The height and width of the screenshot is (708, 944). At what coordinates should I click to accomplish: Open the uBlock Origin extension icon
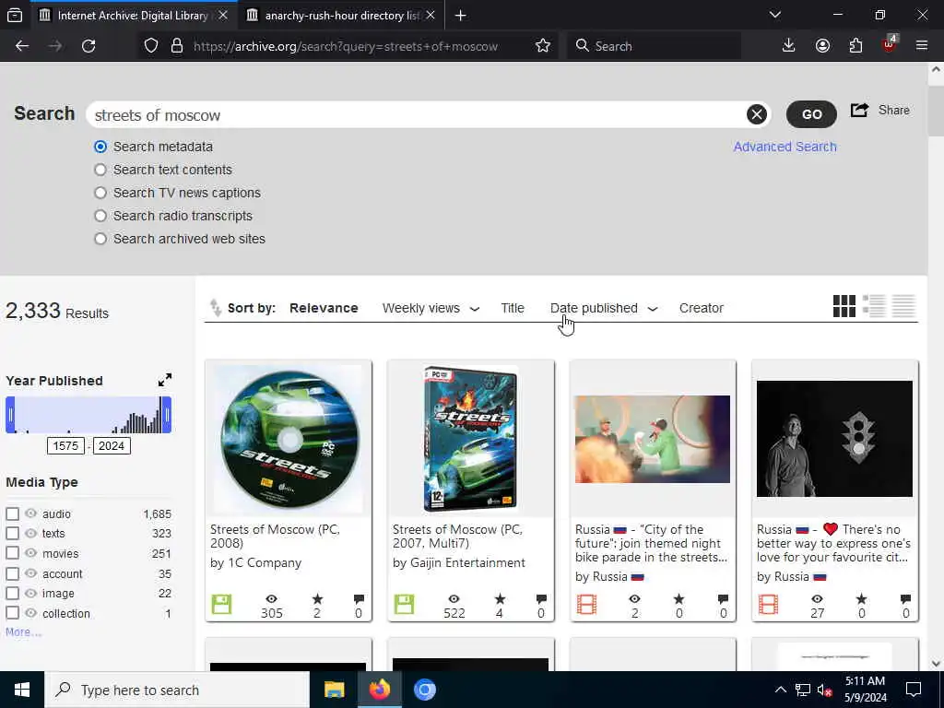click(890, 44)
